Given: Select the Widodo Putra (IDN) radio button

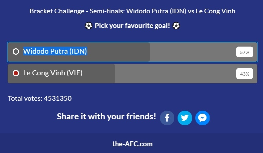Looking at the screenshot, I should click(x=16, y=52).
